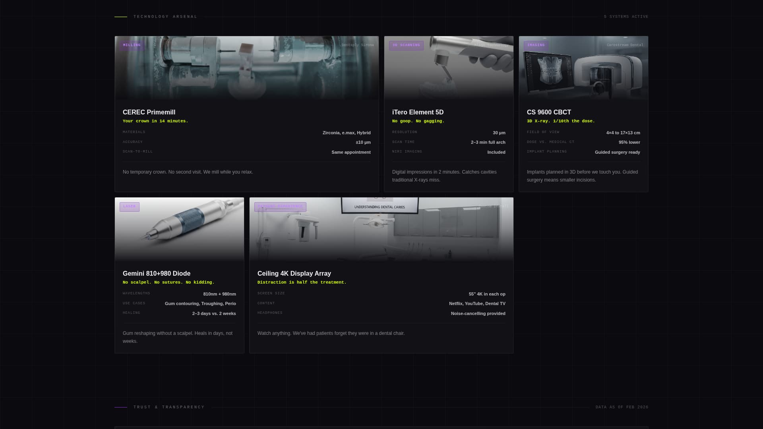Click the SCREEN SIZE spec label

(271, 294)
